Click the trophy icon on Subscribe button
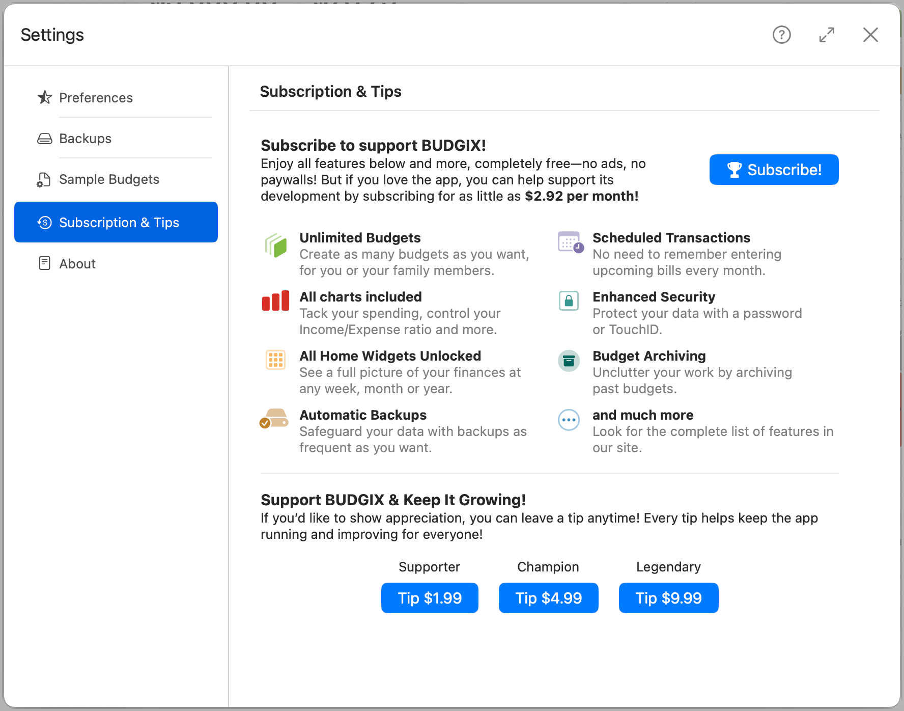Viewport: 904px width, 711px height. click(734, 170)
